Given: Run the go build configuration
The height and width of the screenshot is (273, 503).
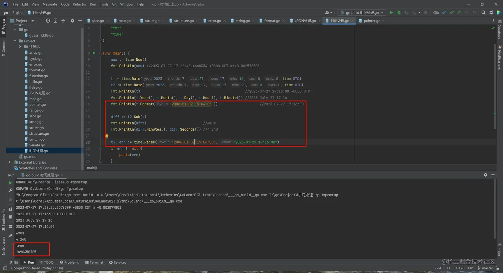Looking at the screenshot, I should pos(391,13).
